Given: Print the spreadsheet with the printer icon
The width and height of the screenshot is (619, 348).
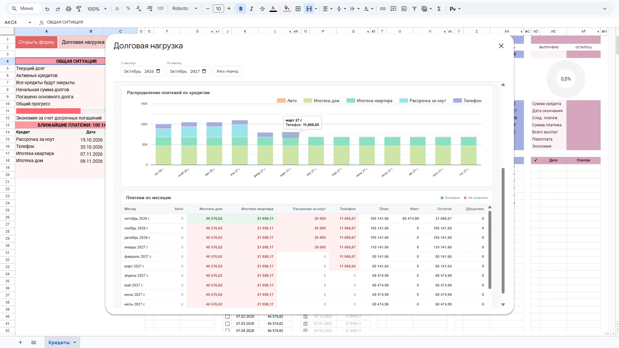Looking at the screenshot, I should coord(68,9).
